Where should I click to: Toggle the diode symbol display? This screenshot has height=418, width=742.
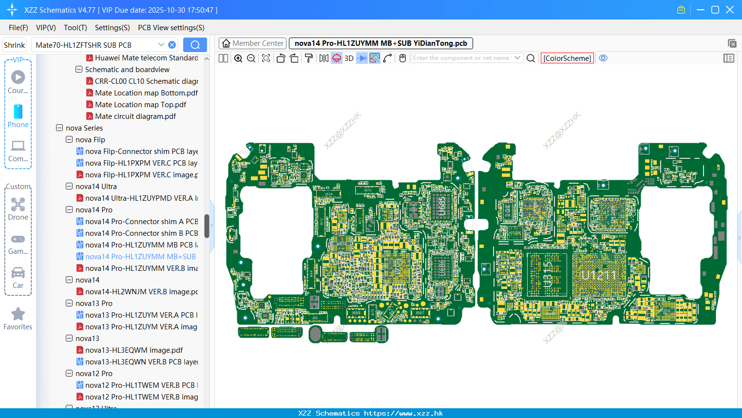pos(362,58)
